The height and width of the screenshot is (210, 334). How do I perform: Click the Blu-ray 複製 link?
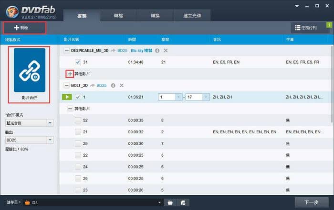pyautogui.click(x=141, y=50)
